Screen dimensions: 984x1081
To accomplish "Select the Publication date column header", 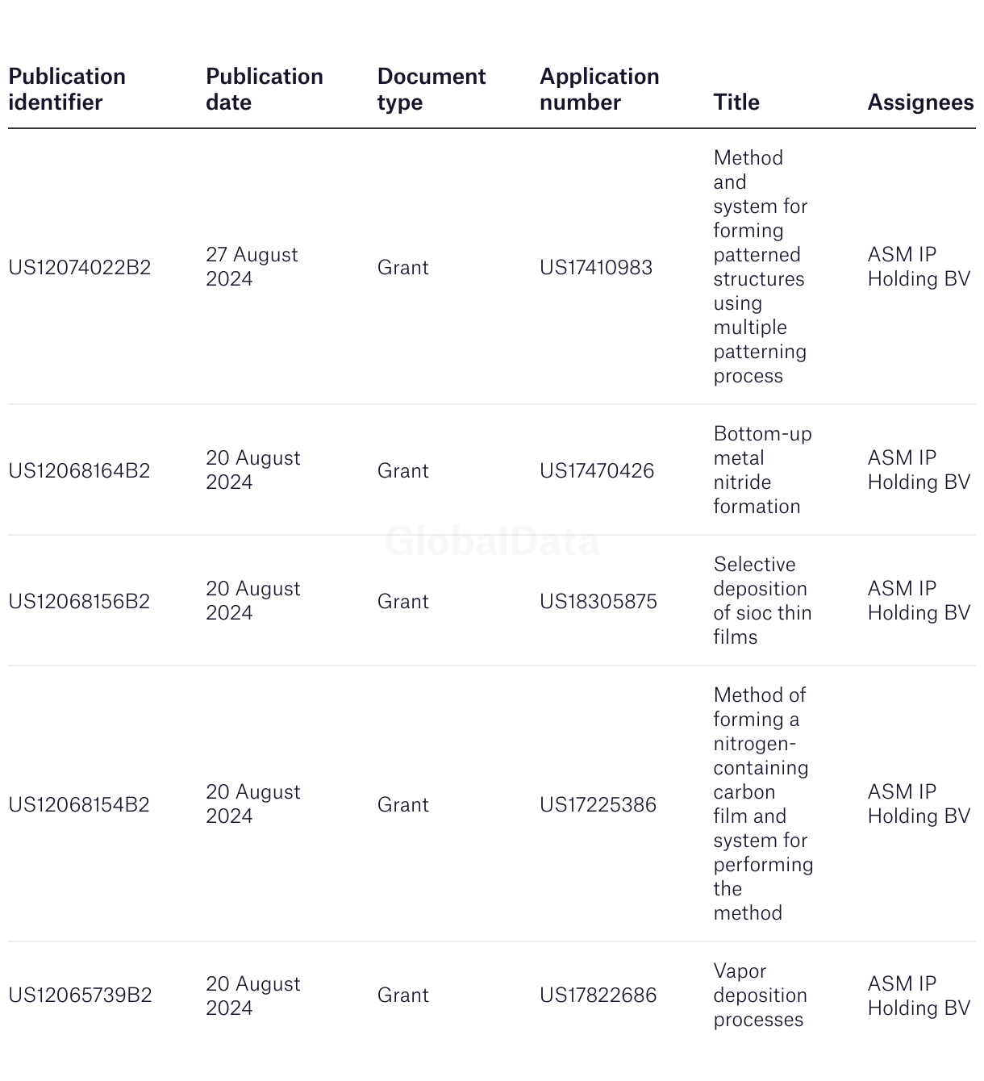I will pyautogui.click(x=265, y=90).
